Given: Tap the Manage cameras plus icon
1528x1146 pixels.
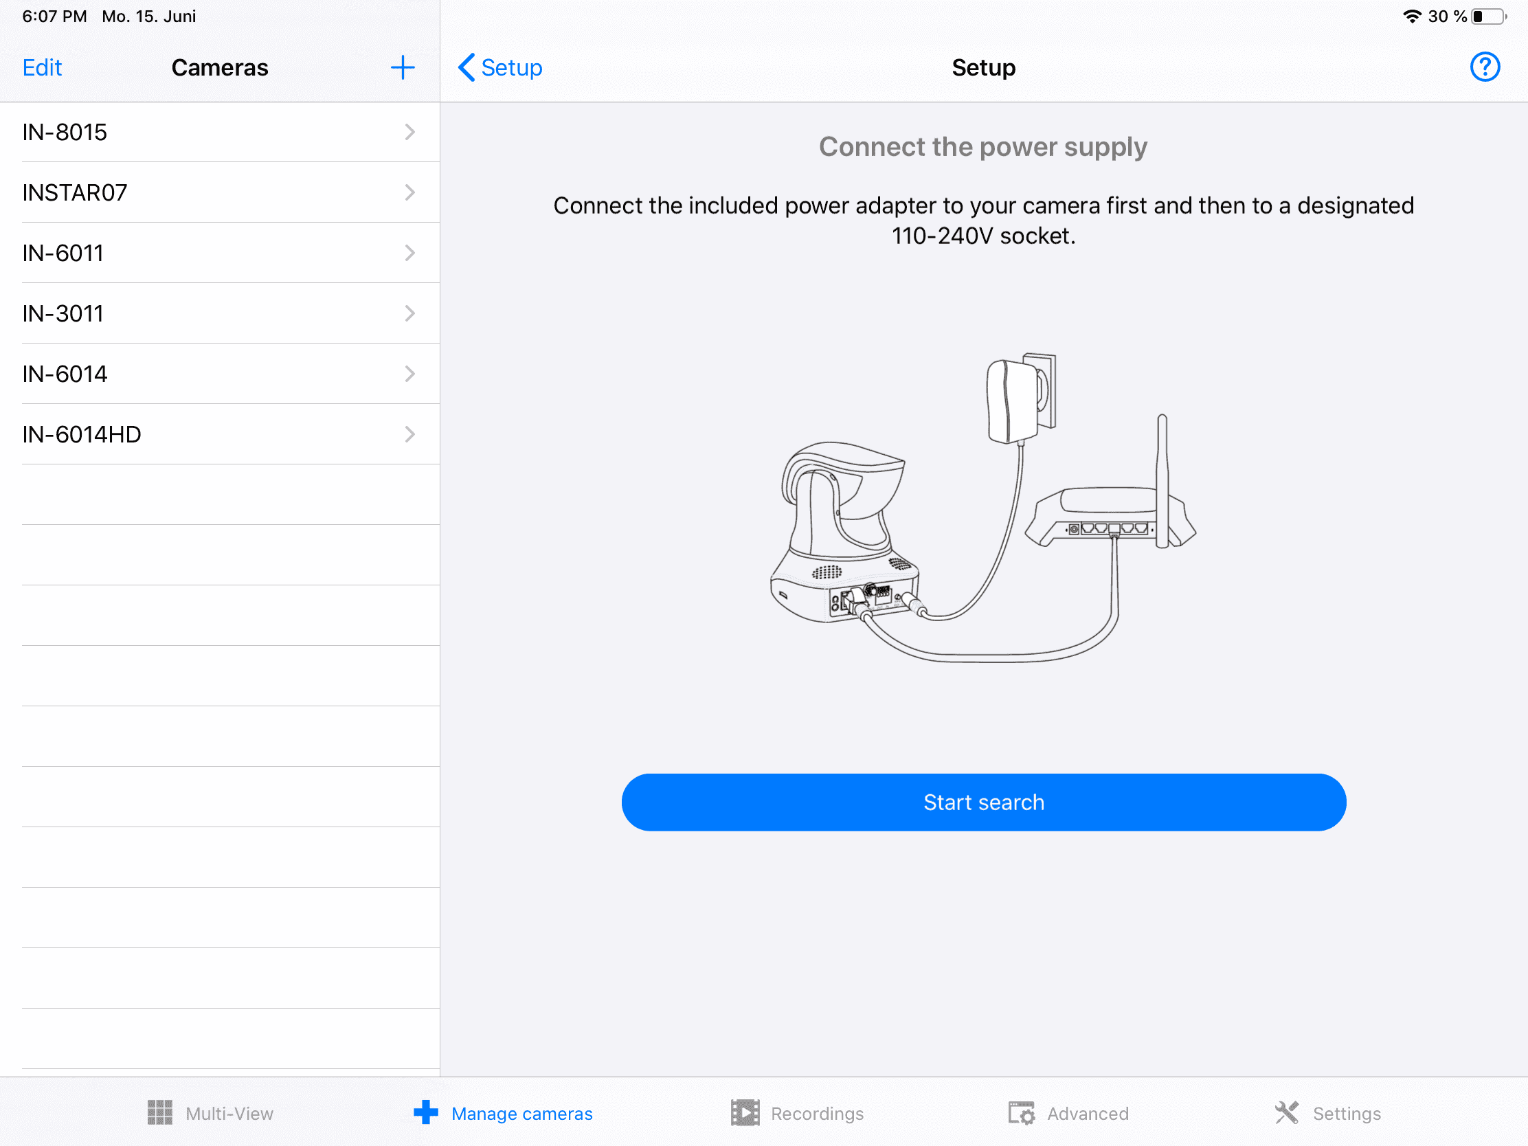Looking at the screenshot, I should pyautogui.click(x=425, y=1113).
